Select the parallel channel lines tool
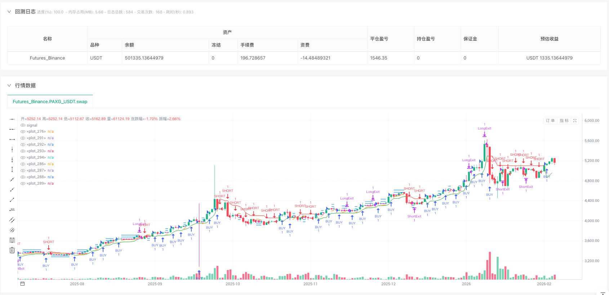The image size is (609, 295). point(12,220)
